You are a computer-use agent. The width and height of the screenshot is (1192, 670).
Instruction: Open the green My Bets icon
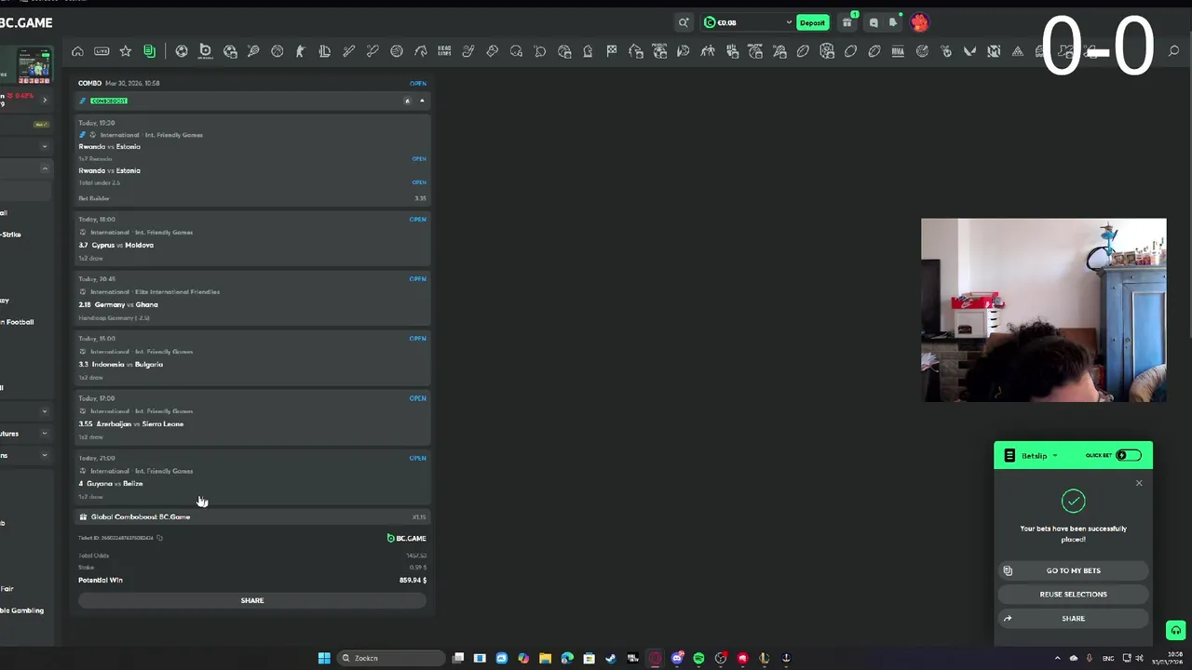pyautogui.click(x=149, y=51)
